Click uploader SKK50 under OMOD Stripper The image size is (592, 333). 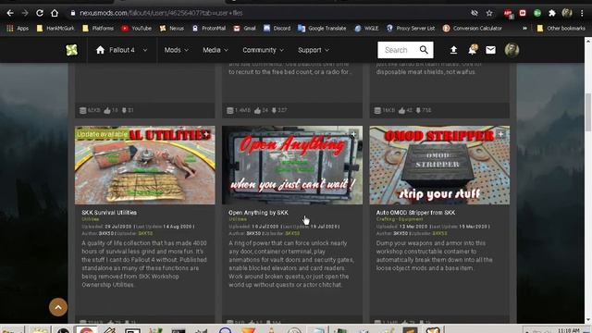click(x=440, y=234)
